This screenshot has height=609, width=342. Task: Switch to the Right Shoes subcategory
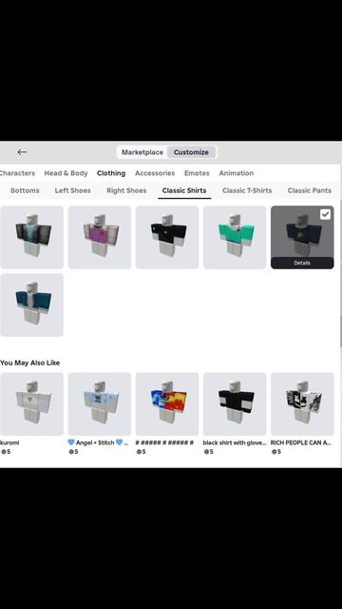[x=126, y=190]
